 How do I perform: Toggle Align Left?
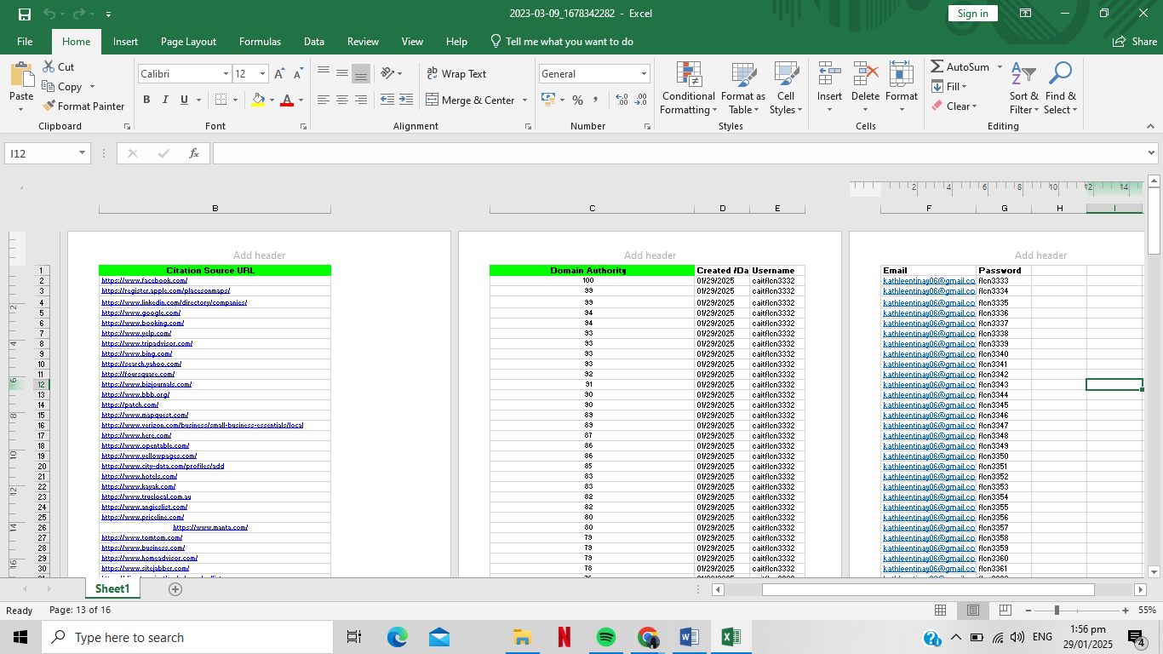323,100
